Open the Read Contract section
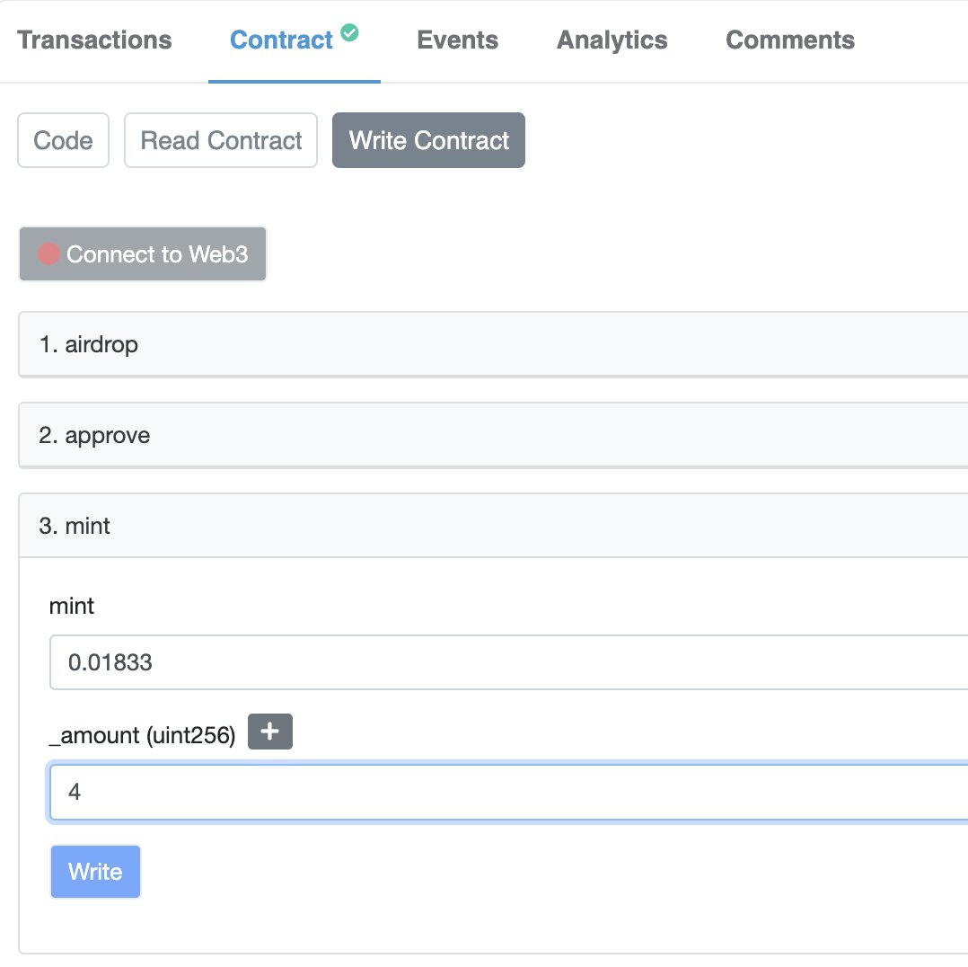This screenshot has height=967, width=968. (221, 140)
